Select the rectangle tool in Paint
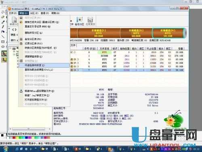 (3, 42)
